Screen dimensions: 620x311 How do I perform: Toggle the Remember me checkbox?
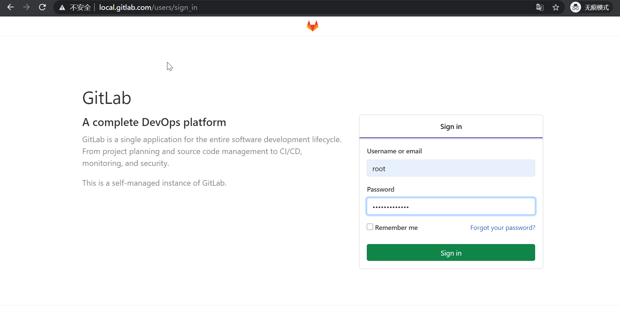pos(370,227)
